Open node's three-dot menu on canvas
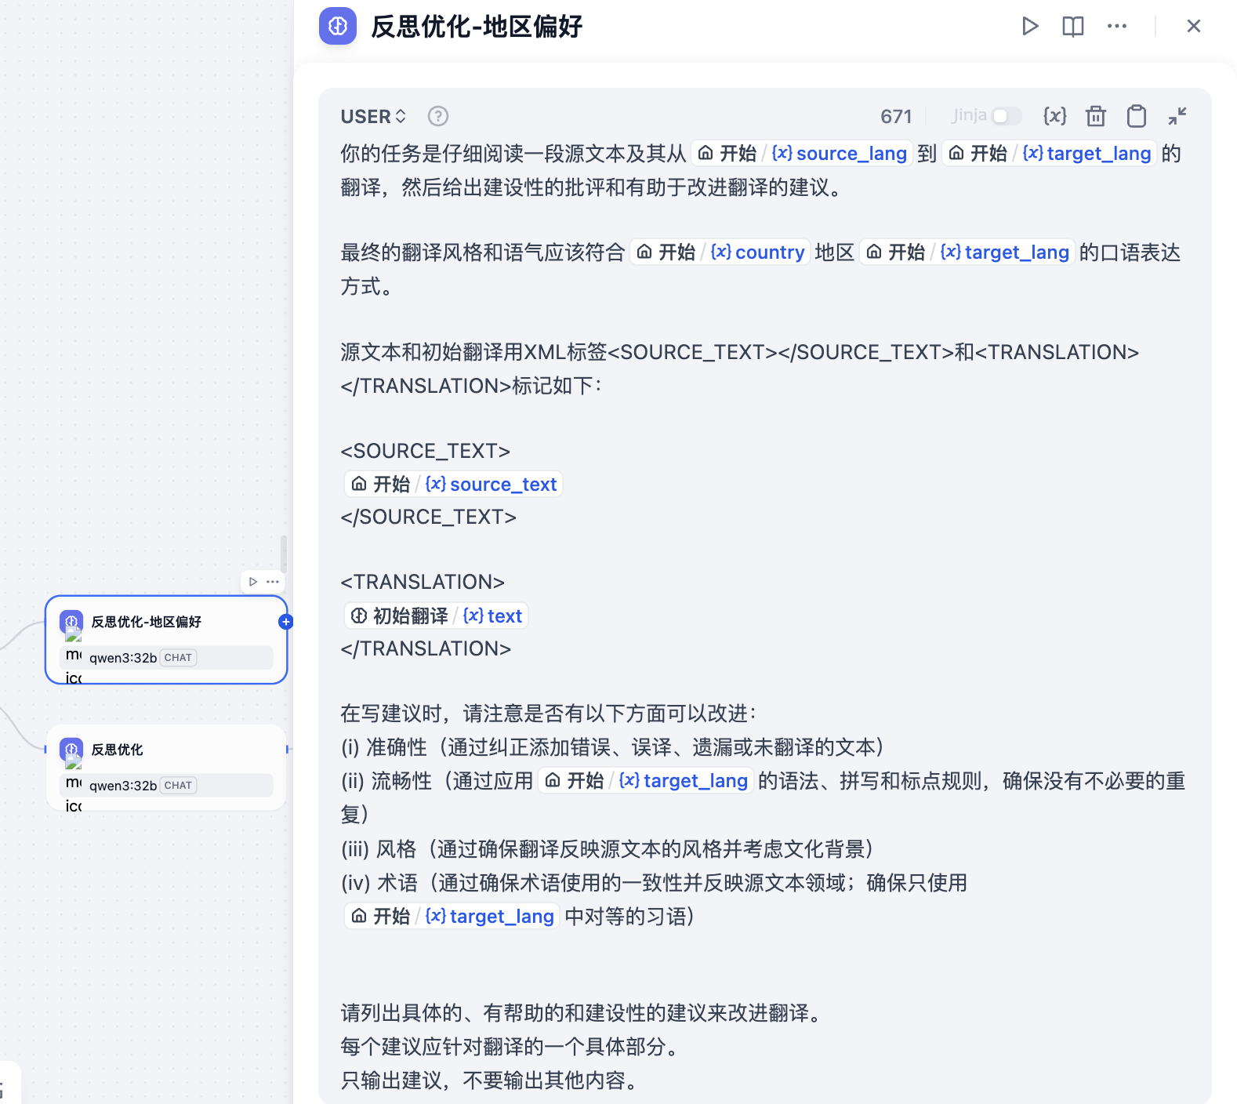Viewport: 1237px width, 1104px height. coord(273,582)
